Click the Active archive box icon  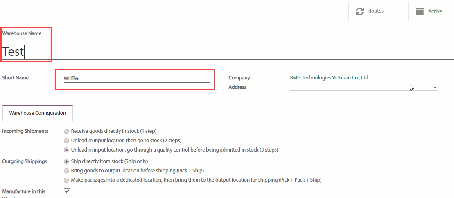click(420, 11)
